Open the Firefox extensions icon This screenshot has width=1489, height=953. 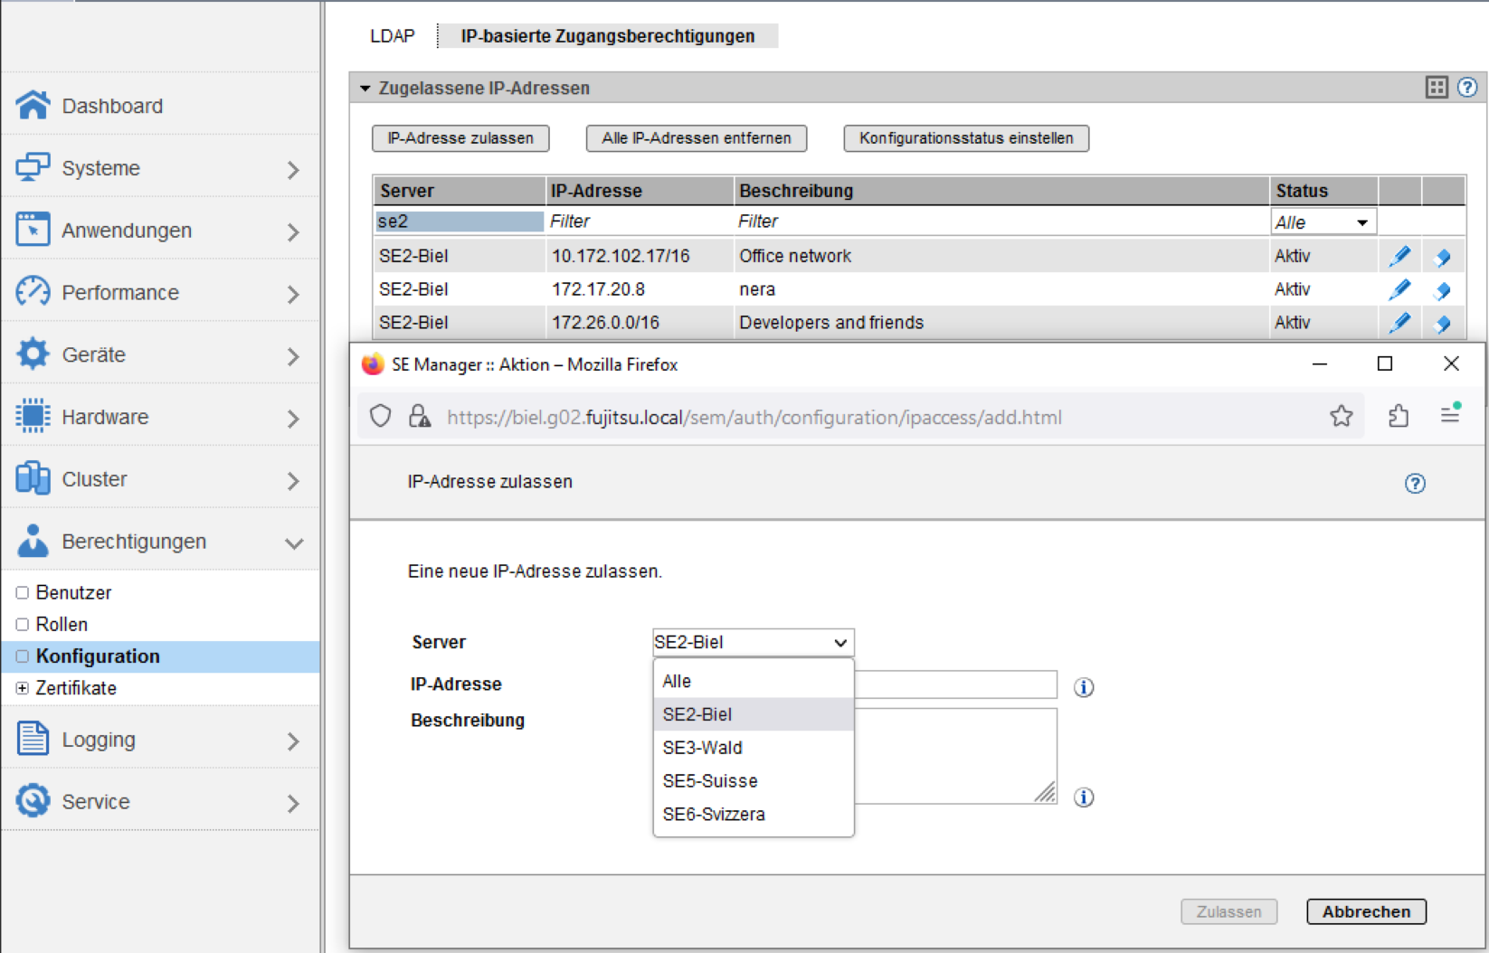pos(1398,416)
